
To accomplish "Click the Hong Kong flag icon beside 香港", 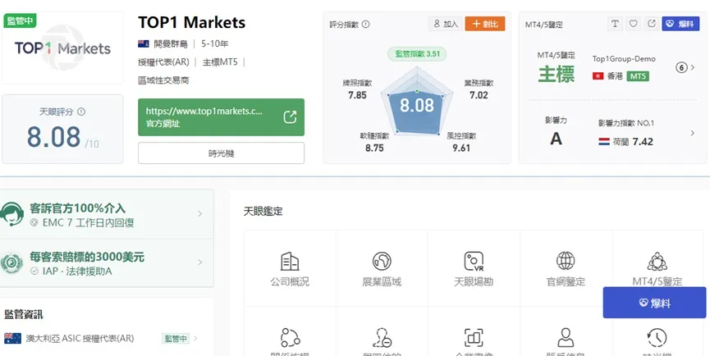I will pyautogui.click(x=598, y=76).
